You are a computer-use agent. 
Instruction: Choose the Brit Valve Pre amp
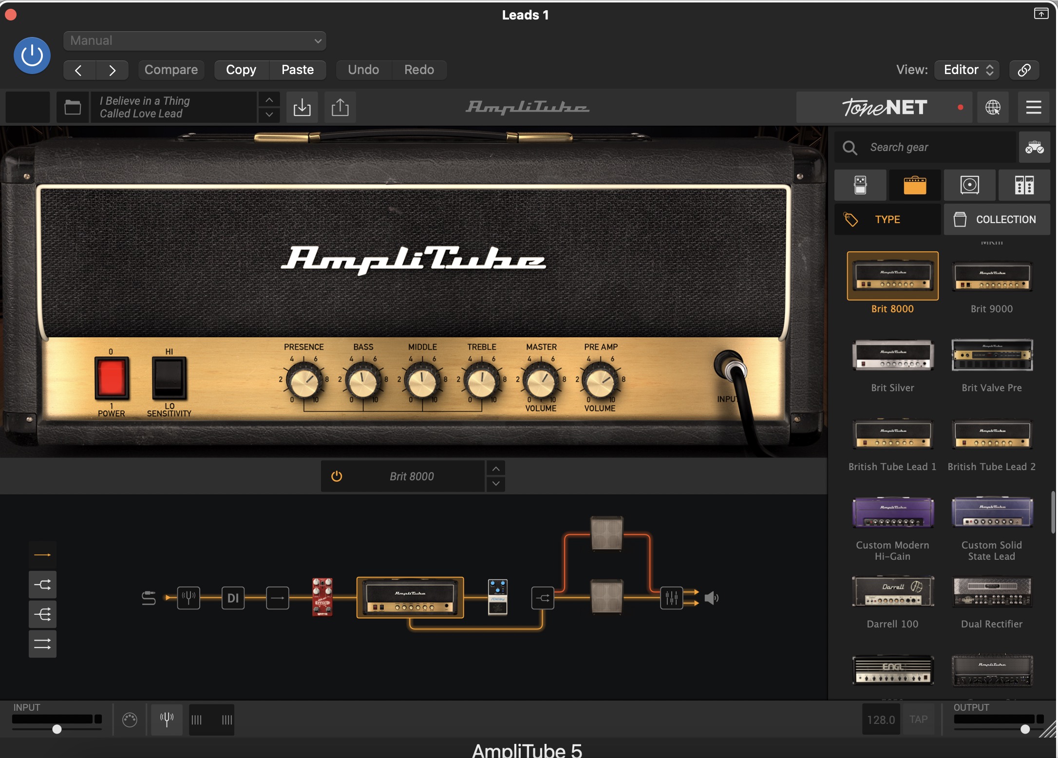coord(992,355)
